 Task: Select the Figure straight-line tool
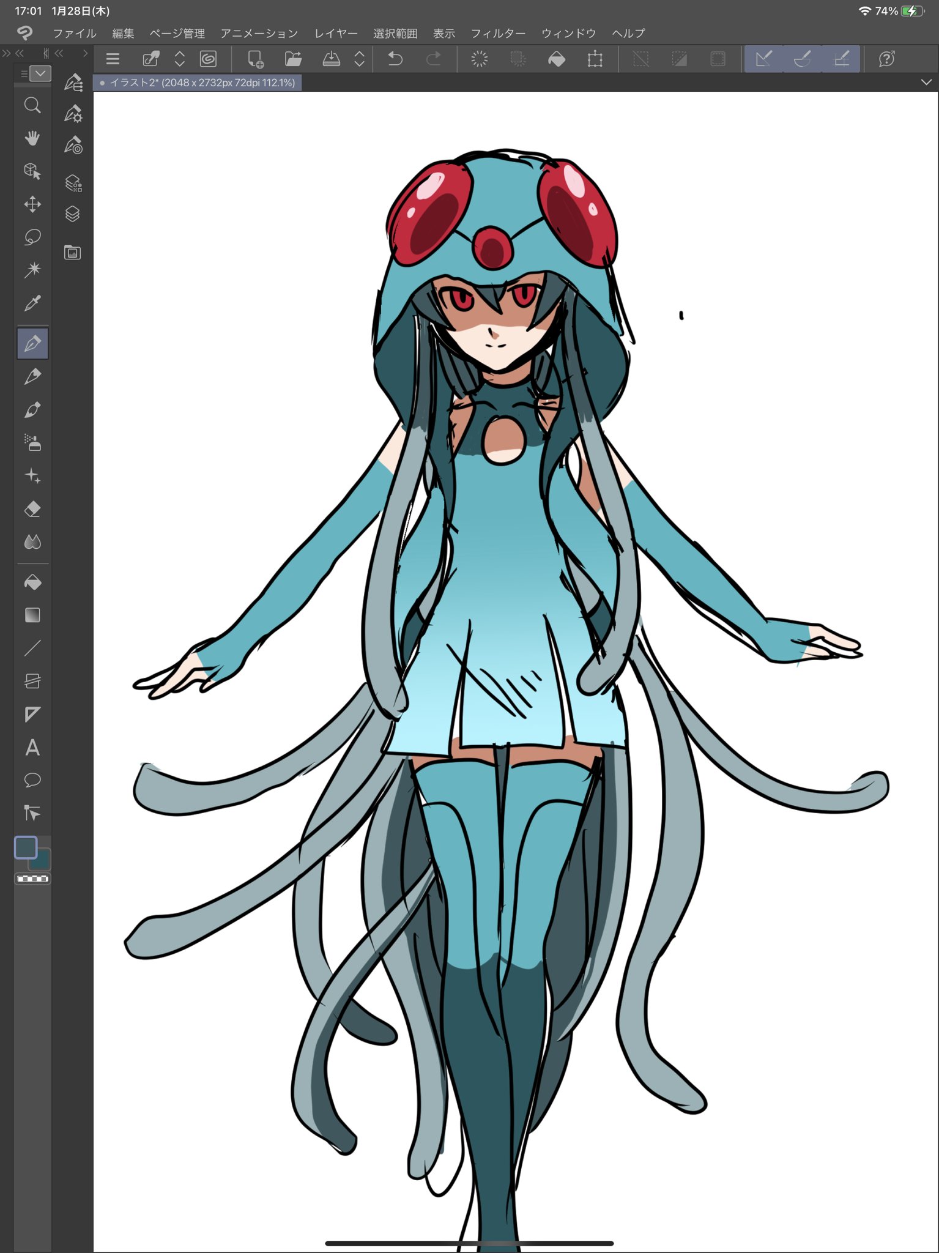(x=32, y=648)
